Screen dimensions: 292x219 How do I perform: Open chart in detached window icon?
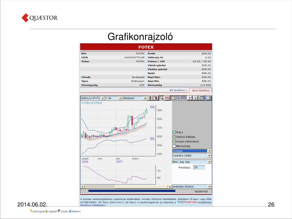pos(201,98)
